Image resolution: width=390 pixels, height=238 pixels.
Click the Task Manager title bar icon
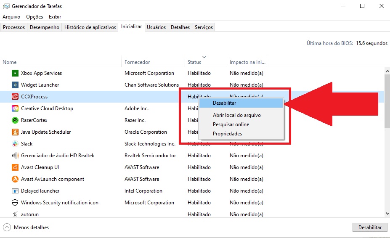point(6,6)
